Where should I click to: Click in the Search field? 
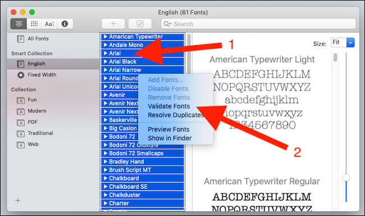point(258,24)
